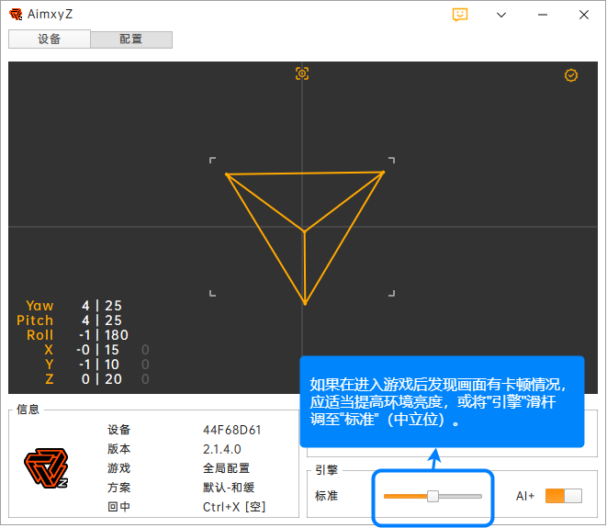The height and width of the screenshot is (528, 607).
Task: Click the Z value 0 | 20
Action: (102, 379)
